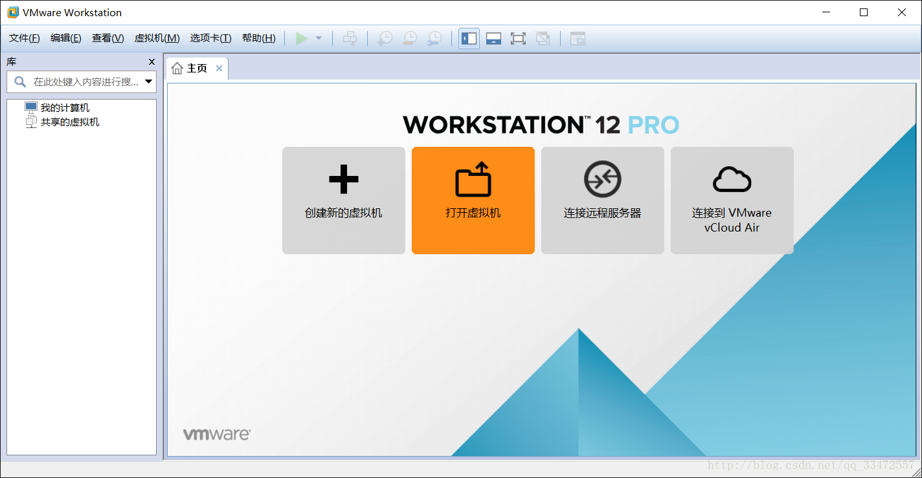Close the 主页 tab
922x478 pixels.
[219, 69]
